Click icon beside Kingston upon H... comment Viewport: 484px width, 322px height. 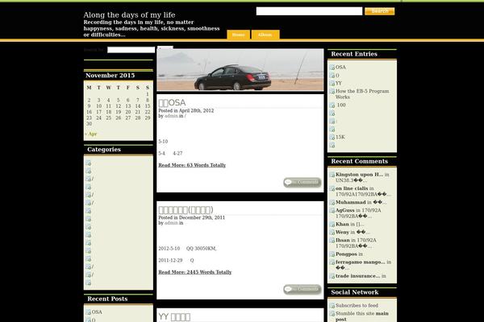[x=332, y=175]
